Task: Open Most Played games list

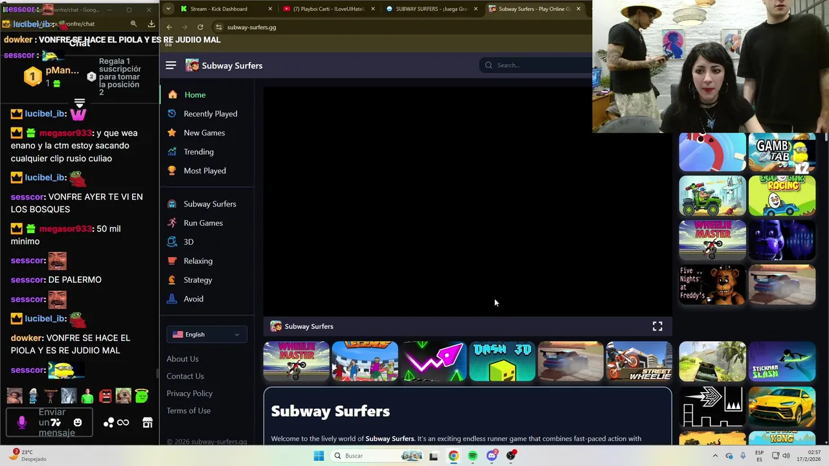Action: coord(197,171)
